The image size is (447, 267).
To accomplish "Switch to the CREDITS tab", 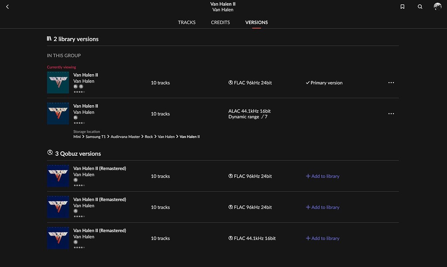I will [x=220, y=22].
